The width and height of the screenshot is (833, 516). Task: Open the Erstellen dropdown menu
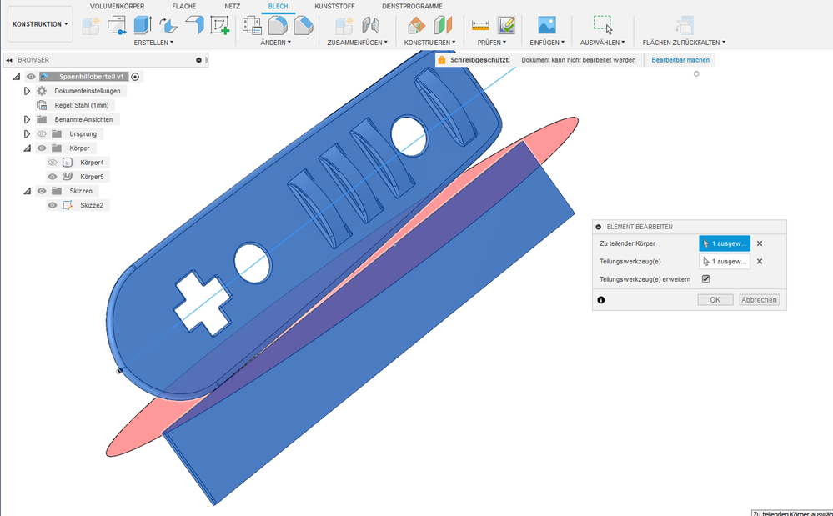pos(153,43)
